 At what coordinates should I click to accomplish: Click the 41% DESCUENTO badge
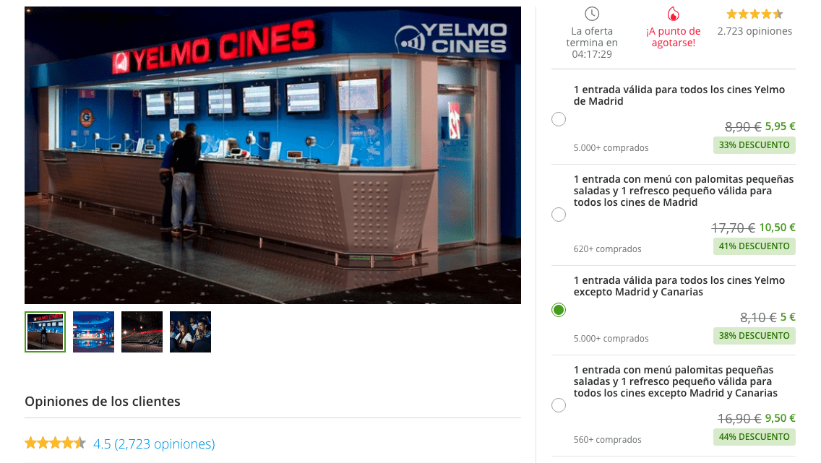(754, 246)
